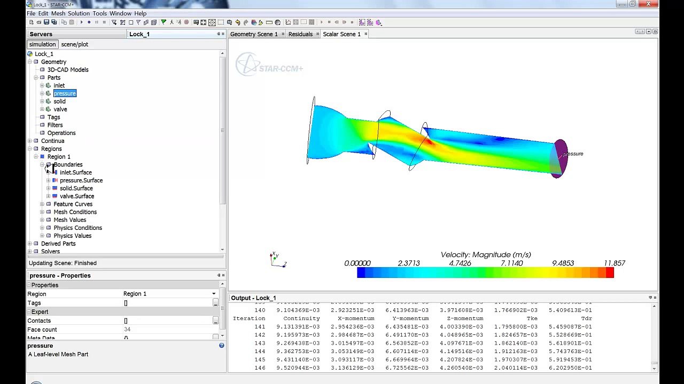Image resolution: width=684 pixels, height=384 pixels.
Task: Click the Save simulation disk icon
Action: pyautogui.click(x=46, y=22)
